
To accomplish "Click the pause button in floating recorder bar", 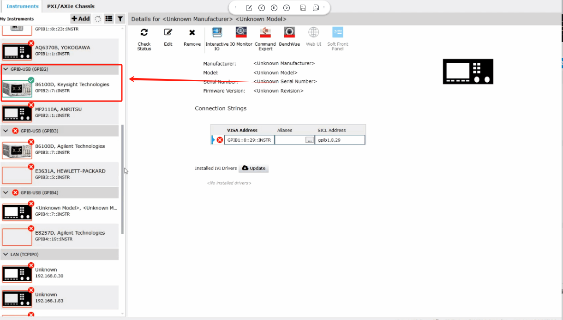I will [274, 8].
